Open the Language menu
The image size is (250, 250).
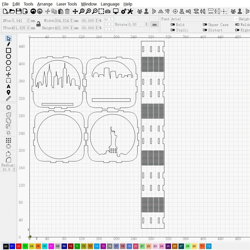pyautogui.click(x=110, y=4)
